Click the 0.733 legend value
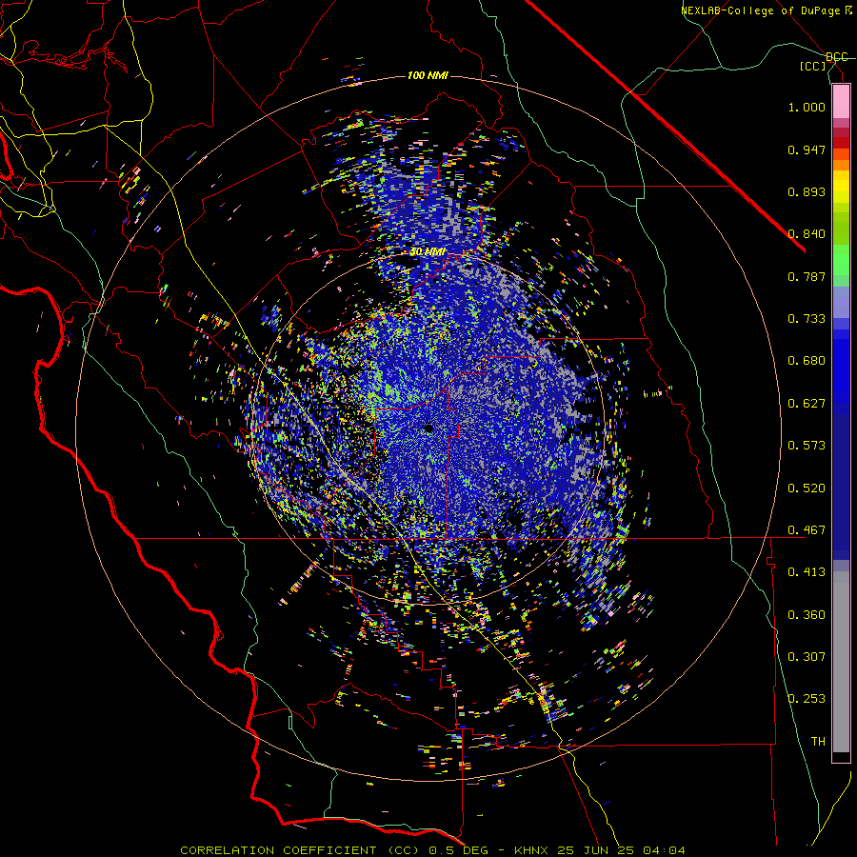857x857 pixels. (807, 319)
